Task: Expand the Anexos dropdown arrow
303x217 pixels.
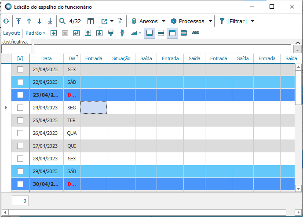Action: pyautogui.click(x=164, y=21)
